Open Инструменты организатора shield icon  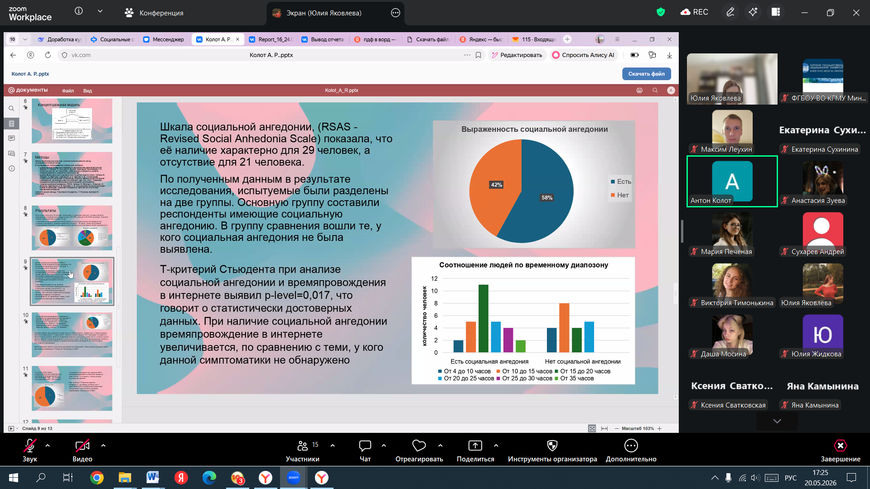[552, 446]
